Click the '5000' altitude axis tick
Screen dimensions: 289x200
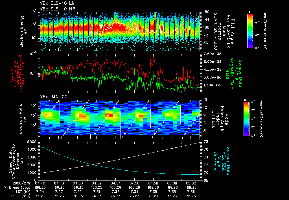coord(31,142)
